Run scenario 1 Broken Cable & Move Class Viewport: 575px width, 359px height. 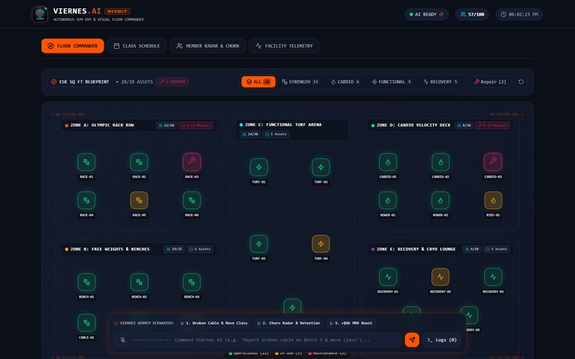(x=214, y=323)
